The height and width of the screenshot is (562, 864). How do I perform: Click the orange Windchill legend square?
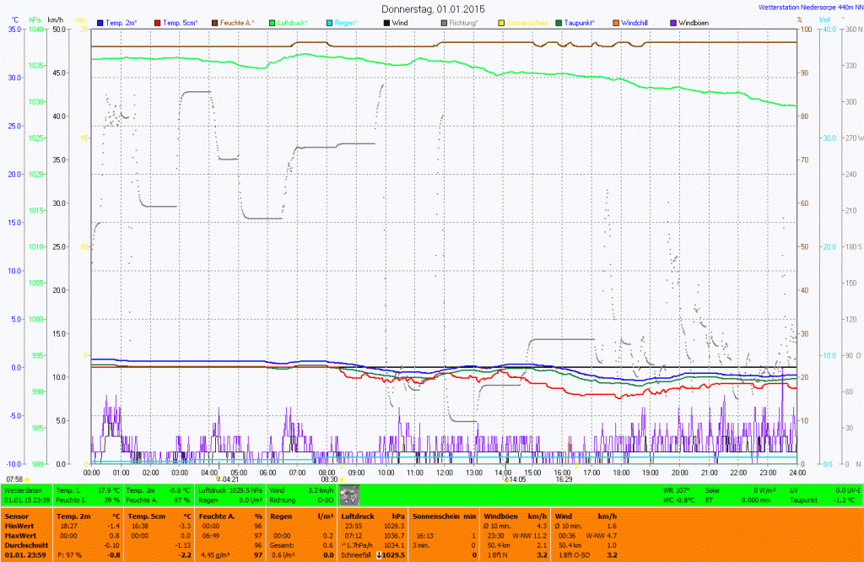[x=615, y=21]
